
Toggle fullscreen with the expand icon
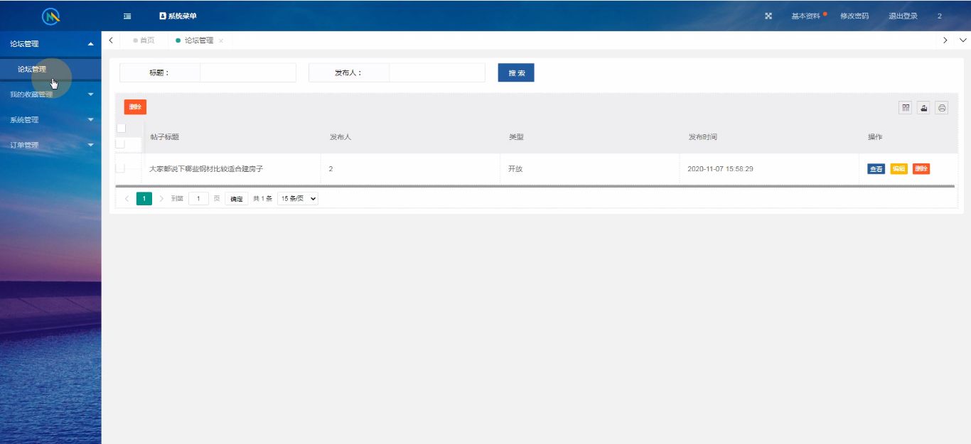(x=768, y=16)
